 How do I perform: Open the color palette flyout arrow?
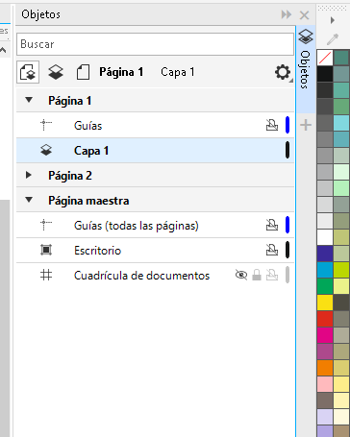[x=333, y=20]
